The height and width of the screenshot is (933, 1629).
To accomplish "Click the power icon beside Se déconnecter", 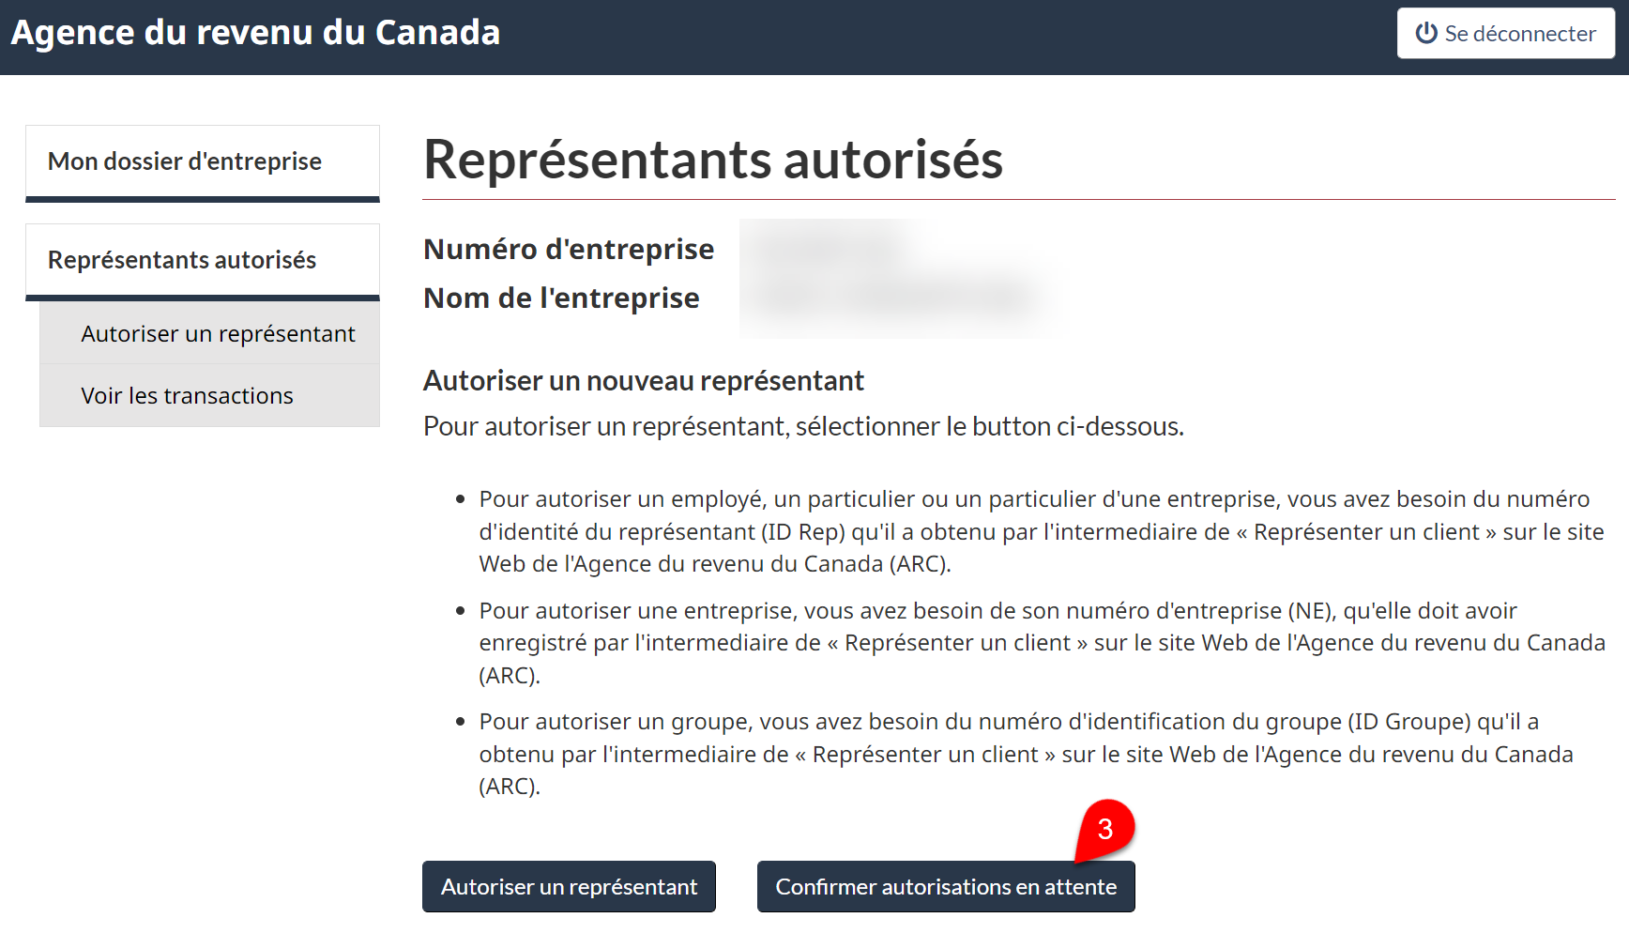I will point(1426,33).
